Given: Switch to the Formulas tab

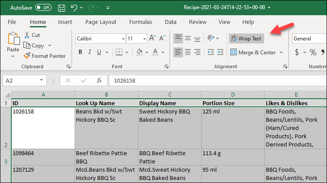Looking at the screenshot, I should coord(141,22).
